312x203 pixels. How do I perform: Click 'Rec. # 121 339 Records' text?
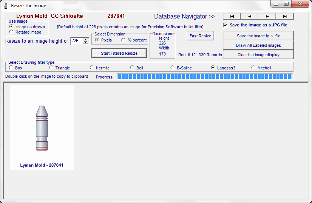[x=200, y=55]
